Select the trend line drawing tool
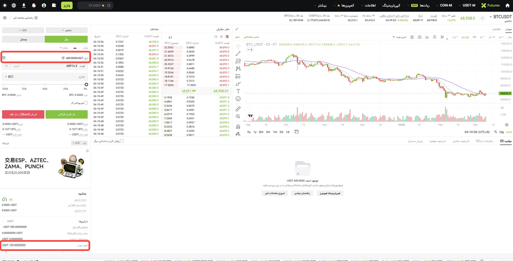 pos(238,53)
